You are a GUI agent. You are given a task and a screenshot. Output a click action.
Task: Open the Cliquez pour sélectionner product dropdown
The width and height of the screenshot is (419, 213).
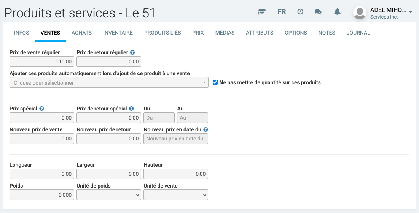click(x=109, y=83)
